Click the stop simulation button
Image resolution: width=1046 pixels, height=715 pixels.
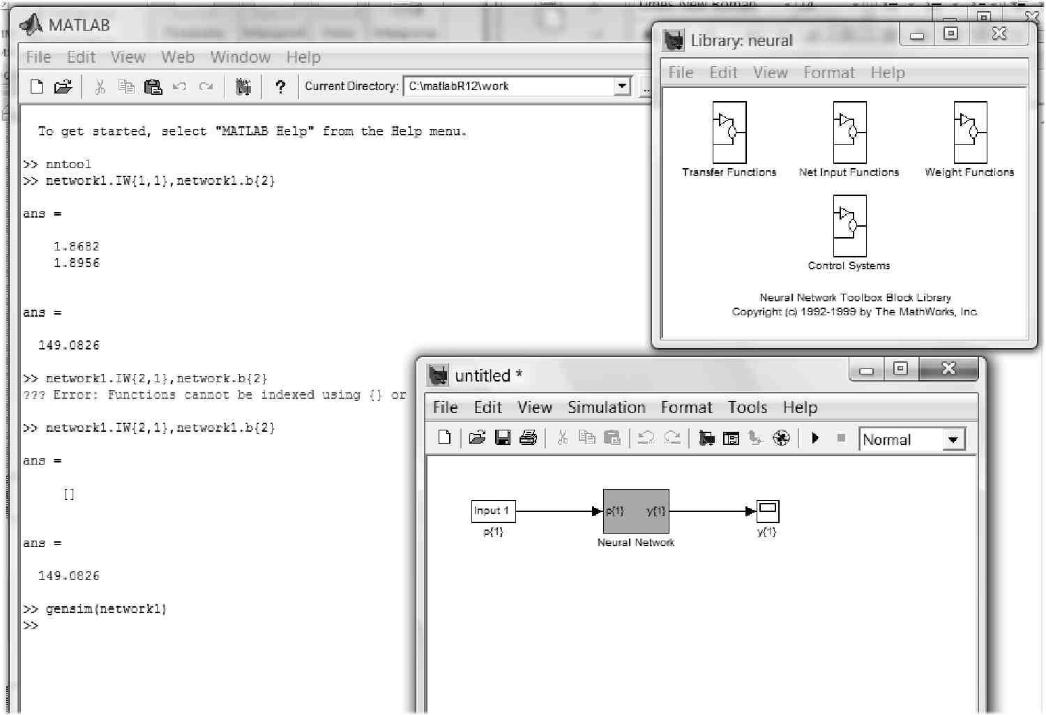(841, 438)
